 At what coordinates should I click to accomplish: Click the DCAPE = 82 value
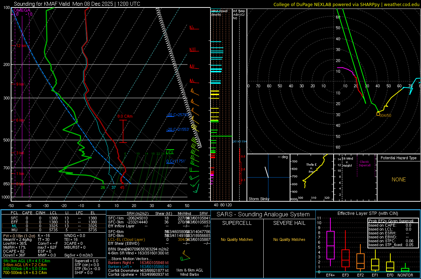point(14,251)
